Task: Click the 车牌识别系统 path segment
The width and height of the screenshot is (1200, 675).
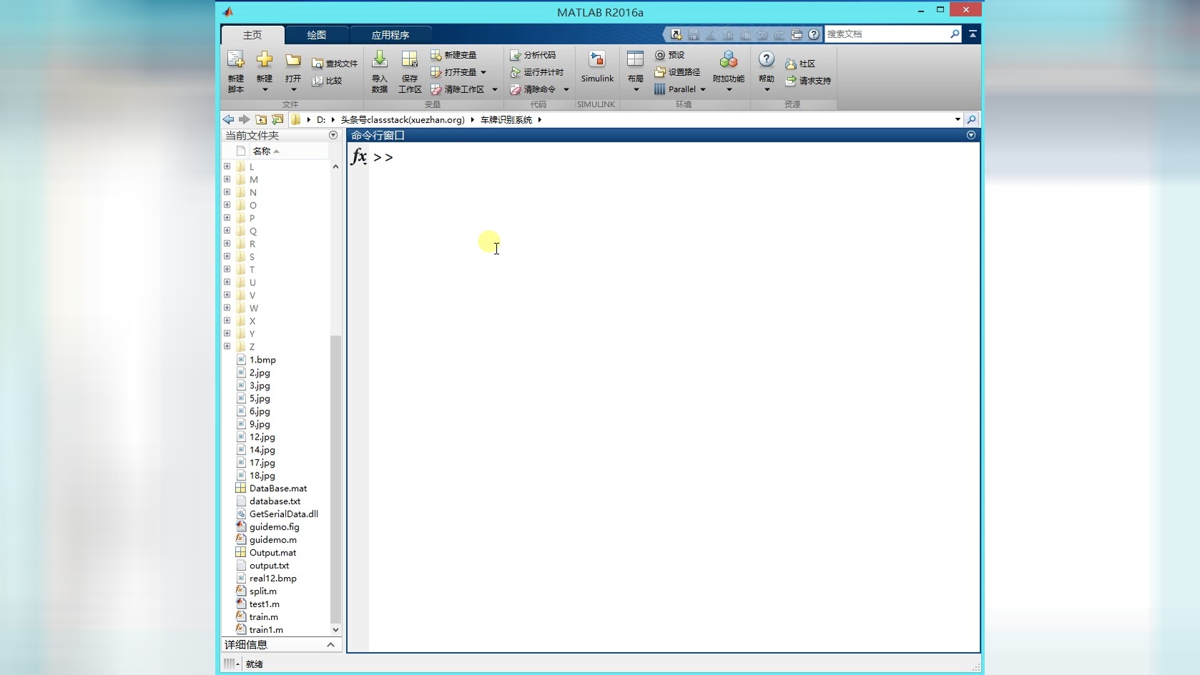Action: (506, 119)
